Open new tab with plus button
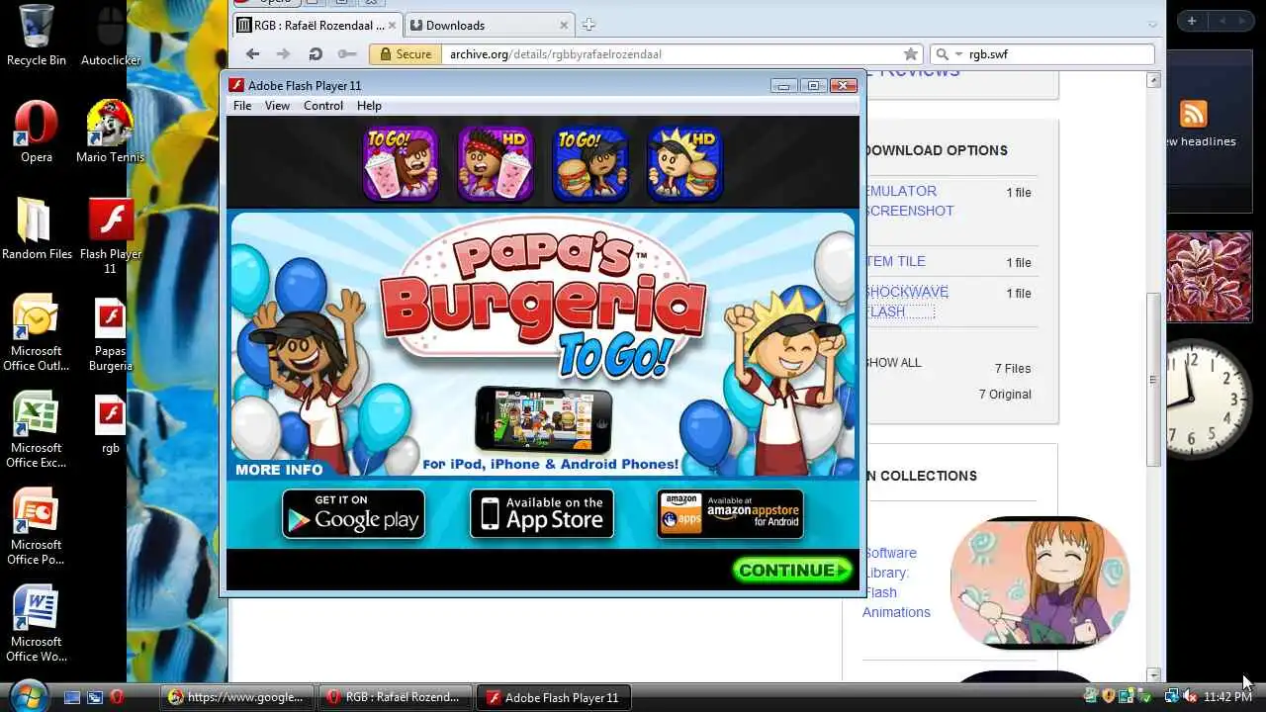1266x712 pixels. coord(588,25)
